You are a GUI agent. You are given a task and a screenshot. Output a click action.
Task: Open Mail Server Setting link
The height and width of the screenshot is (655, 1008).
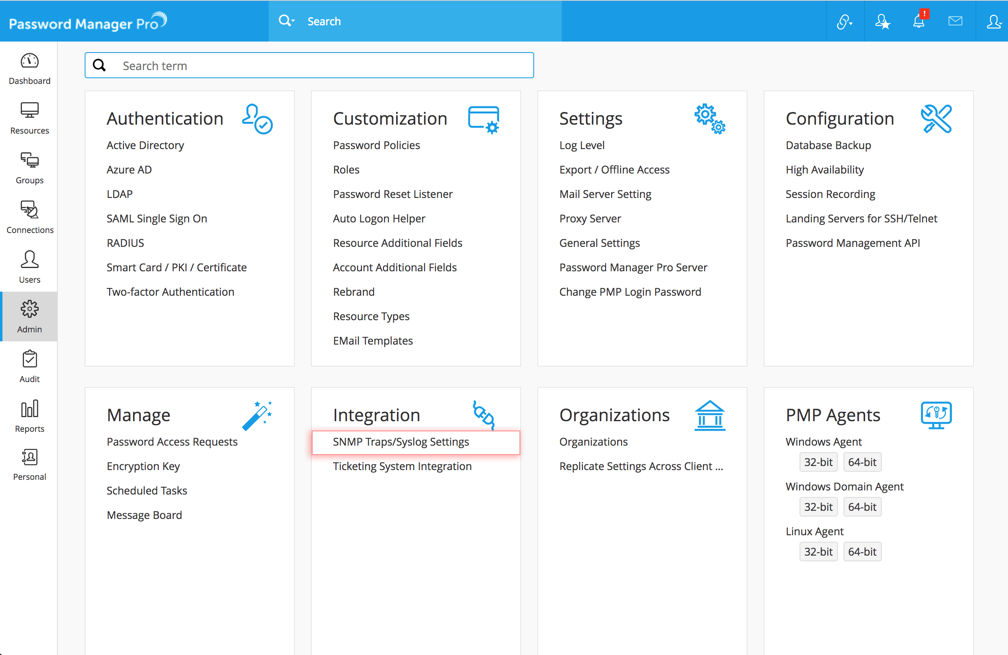coord(605,194)
